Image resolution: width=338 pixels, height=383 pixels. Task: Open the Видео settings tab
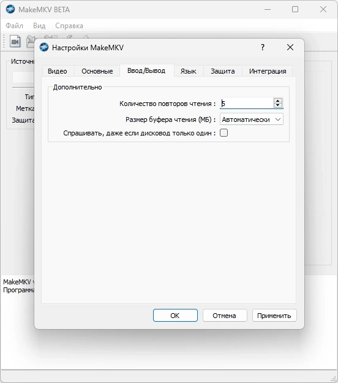click(58, 71)
